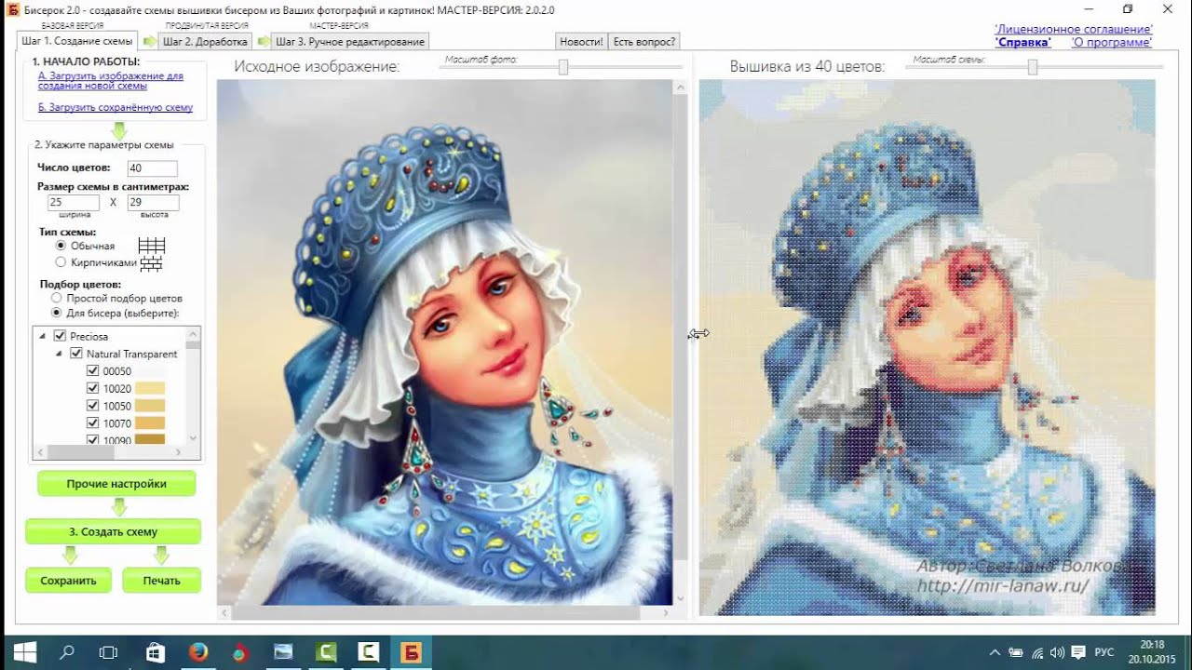Image resolution: width=1192 pixels, height=670 pixels.
Task: Open the picture viewer taskbar app
Action: tap(283, 652)
